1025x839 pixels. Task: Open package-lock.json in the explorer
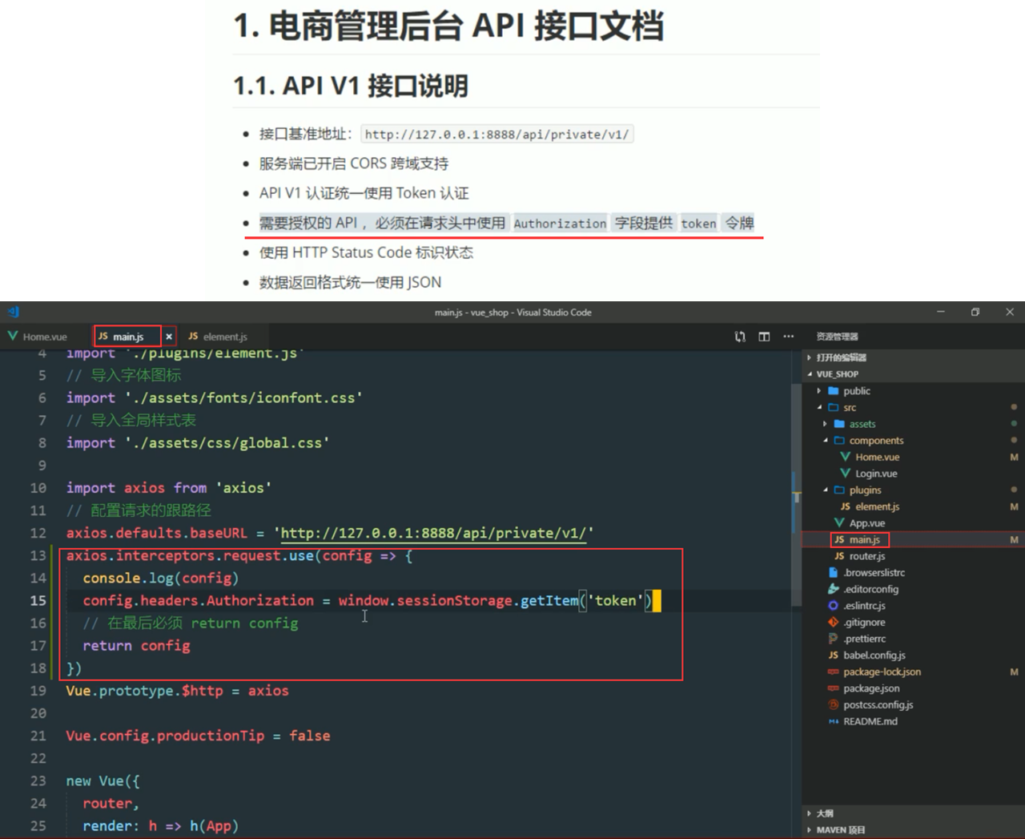coord(882,672)
